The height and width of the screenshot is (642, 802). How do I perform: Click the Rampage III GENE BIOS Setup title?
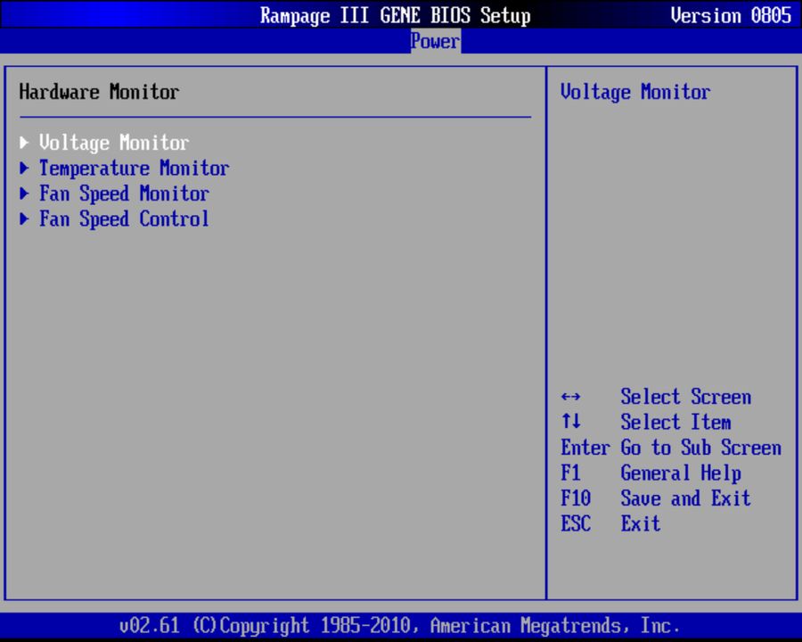point(396,15)
